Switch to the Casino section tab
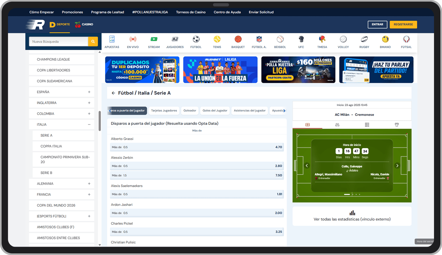442x255 pixels. pos(84,24)
